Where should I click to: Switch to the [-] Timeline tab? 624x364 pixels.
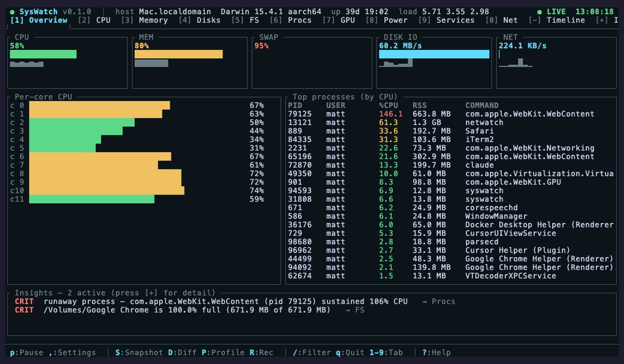pyautogui.click(x=556, y=20)
